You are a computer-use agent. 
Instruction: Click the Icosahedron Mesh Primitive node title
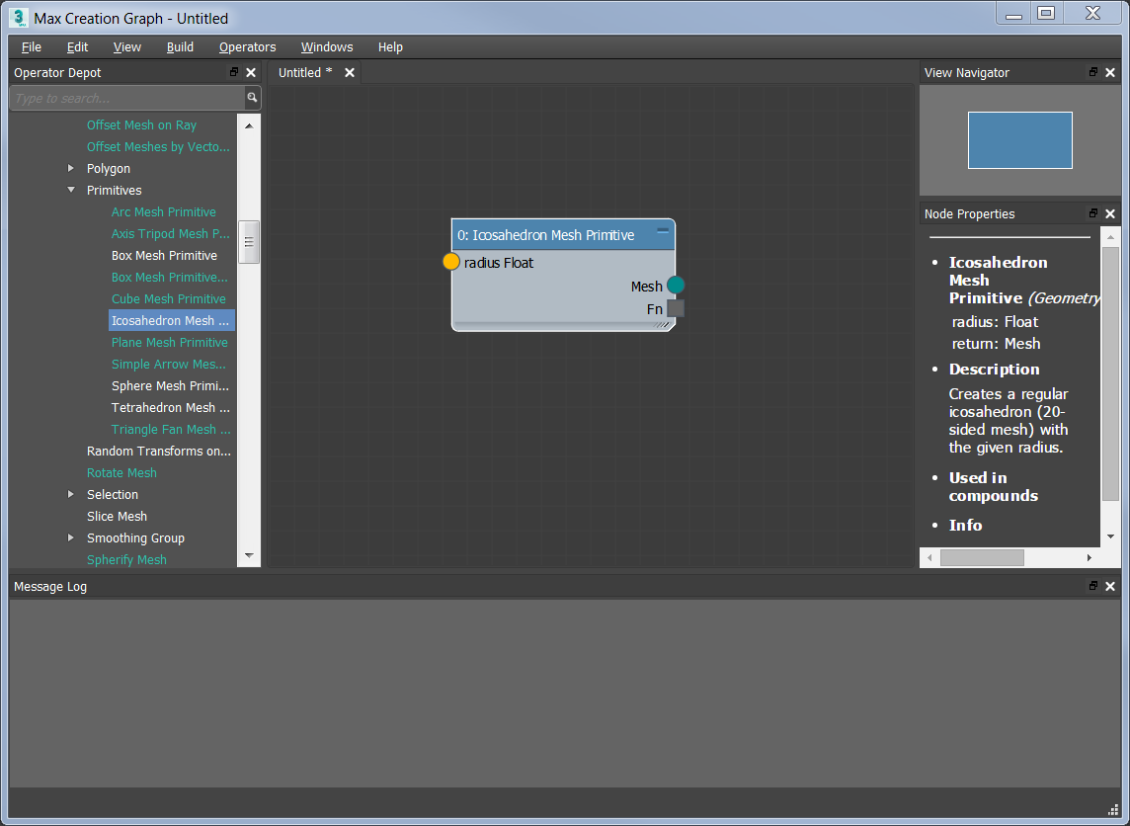click(545, 235)
